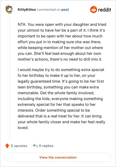This screenshot has width=116, height=167.
Task: Click the line starting "interests. Order something"
Action: pos(54,110)
